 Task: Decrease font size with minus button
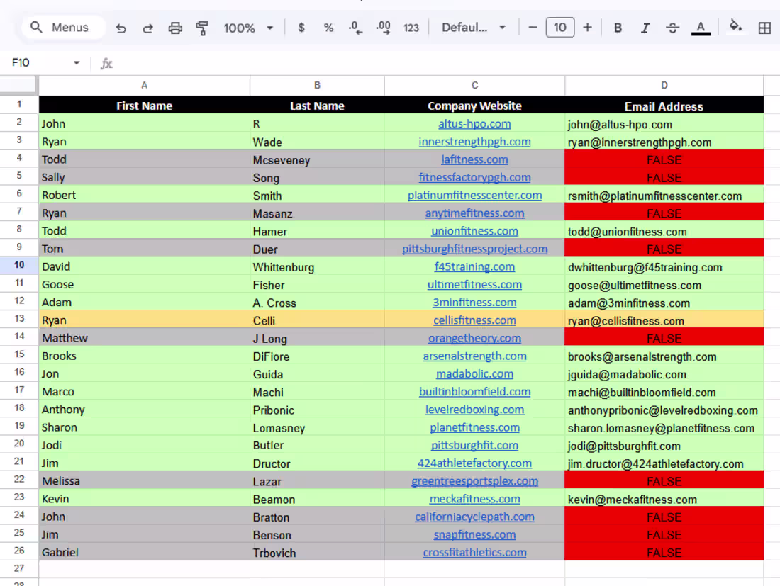pos(533,28)
